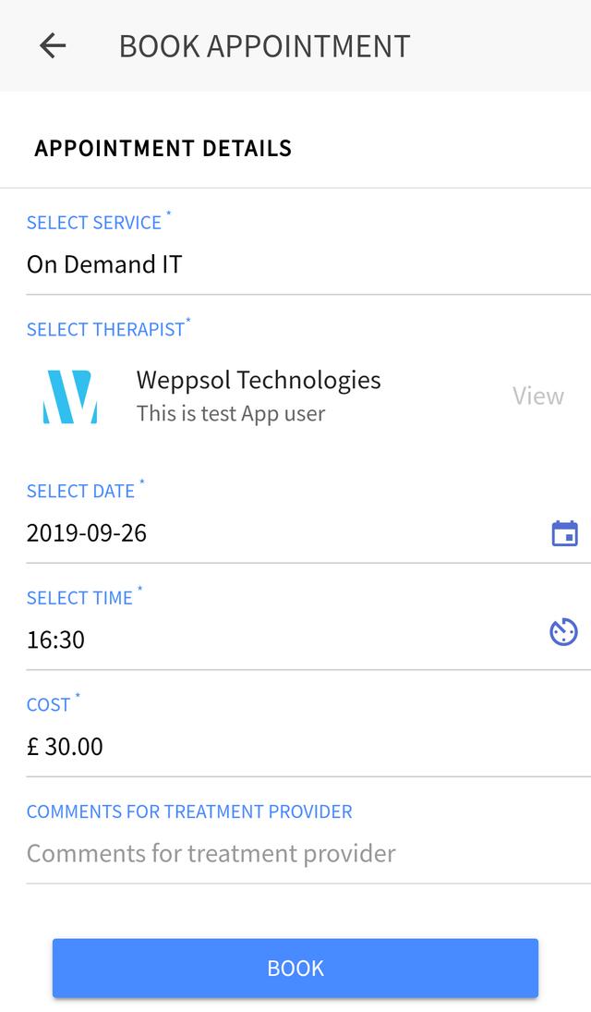
Task: Tap the APPOINTMENT DETAILS section heading
Action: (x=163, y=149)
